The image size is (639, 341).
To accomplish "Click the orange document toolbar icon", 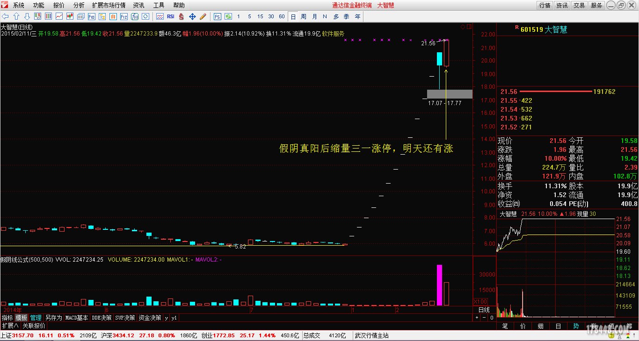I will 113,16.
